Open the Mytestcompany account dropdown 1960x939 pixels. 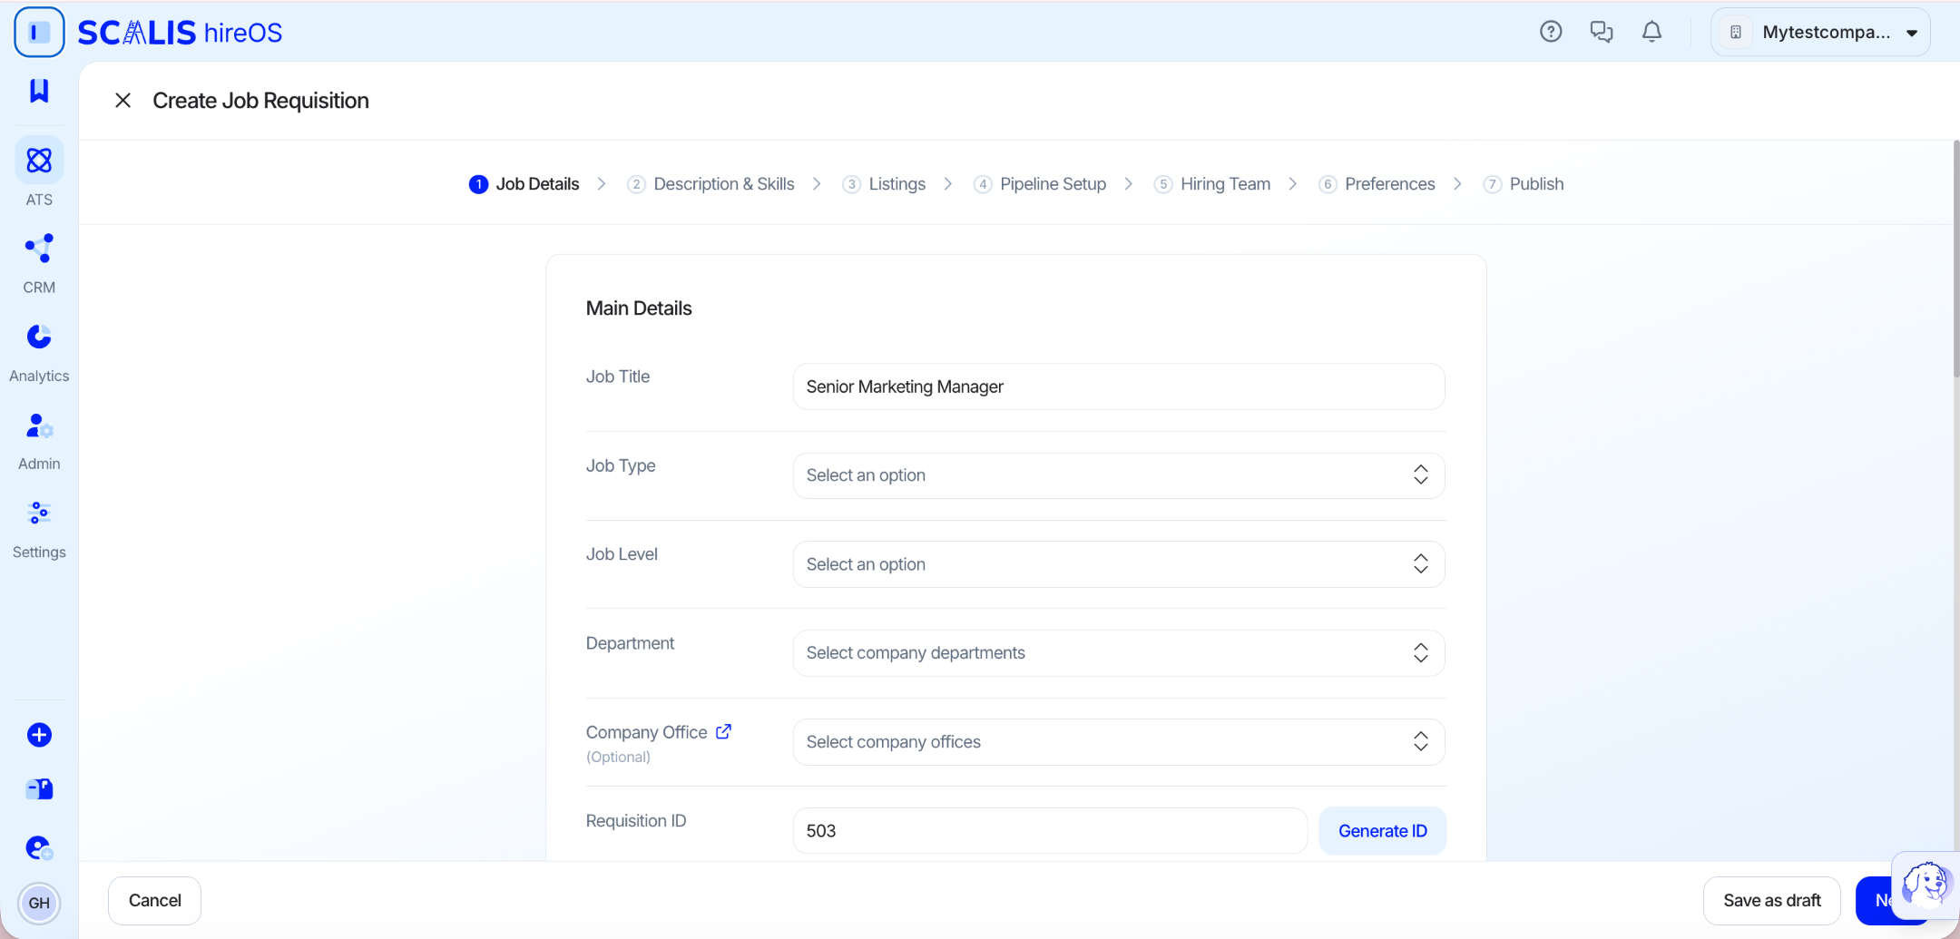1820,33
